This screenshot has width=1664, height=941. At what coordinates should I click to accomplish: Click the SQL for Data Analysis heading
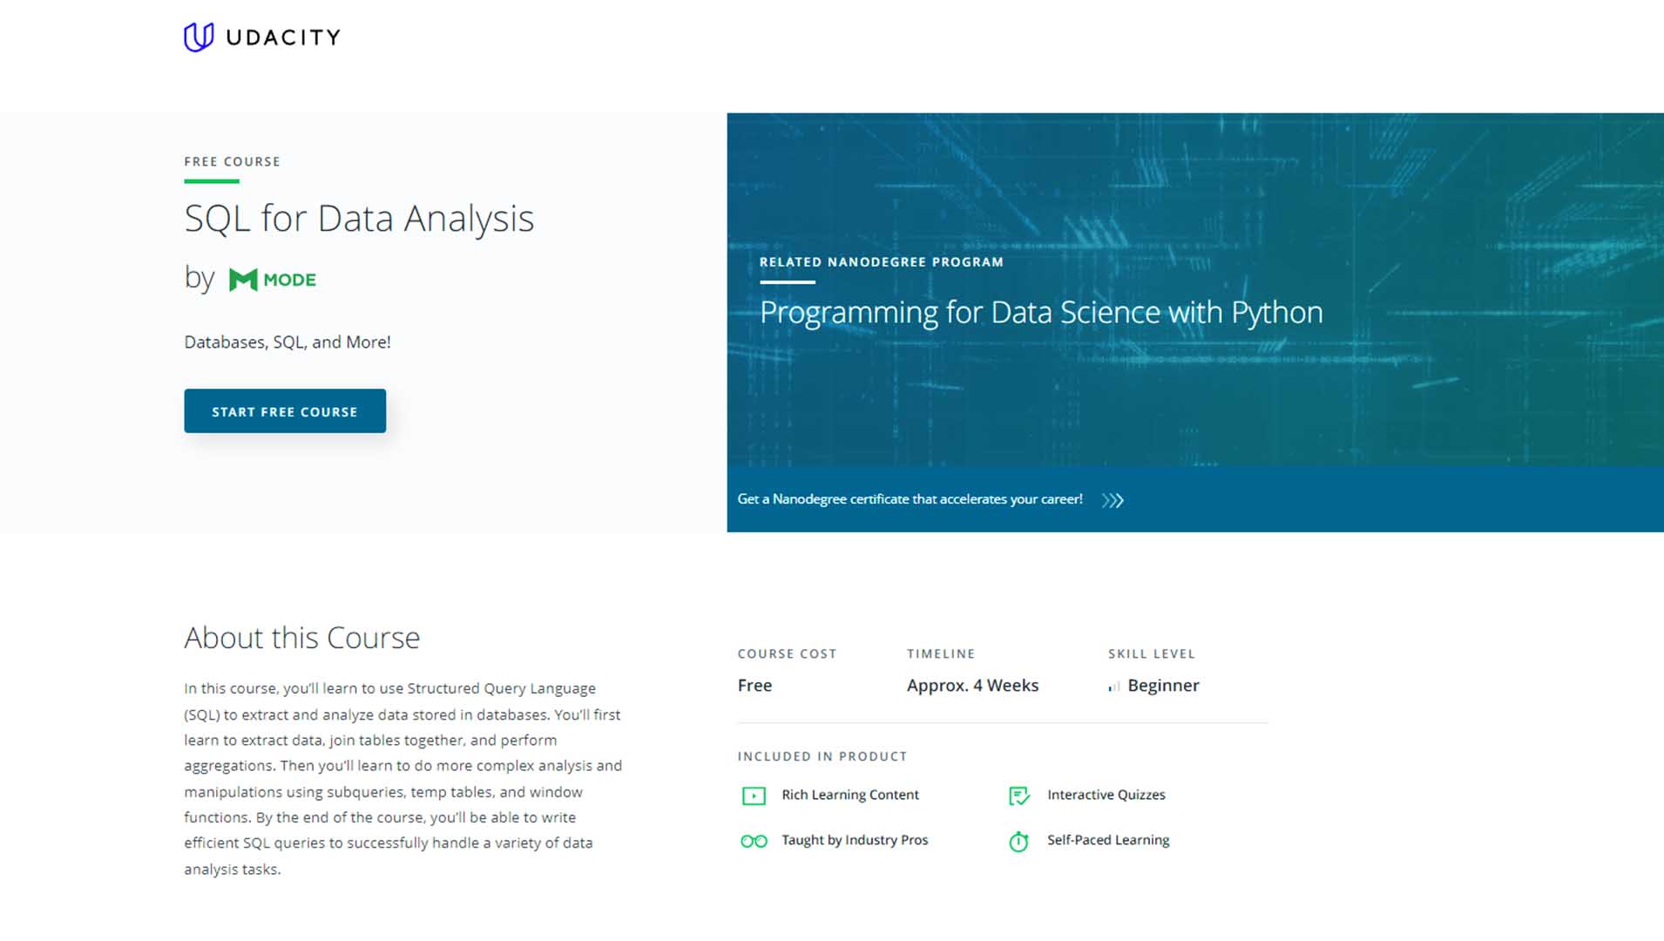tap(359, 219)
